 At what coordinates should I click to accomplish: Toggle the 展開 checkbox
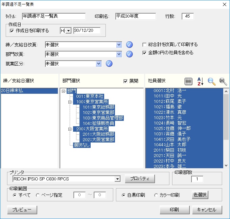pyautogui.click(x=125, y=81)
